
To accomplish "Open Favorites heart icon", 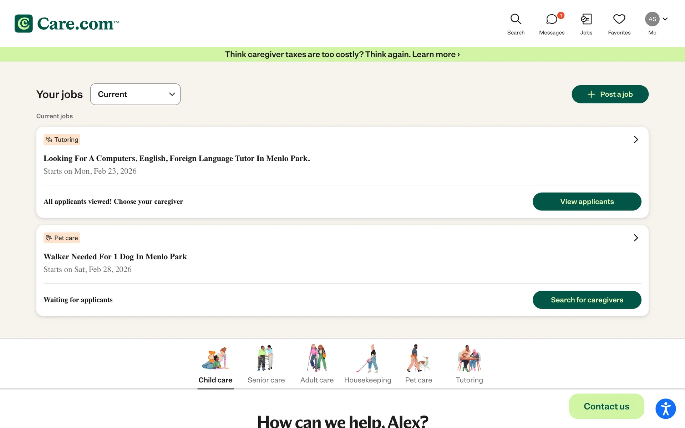I will (x=619, y=24).
